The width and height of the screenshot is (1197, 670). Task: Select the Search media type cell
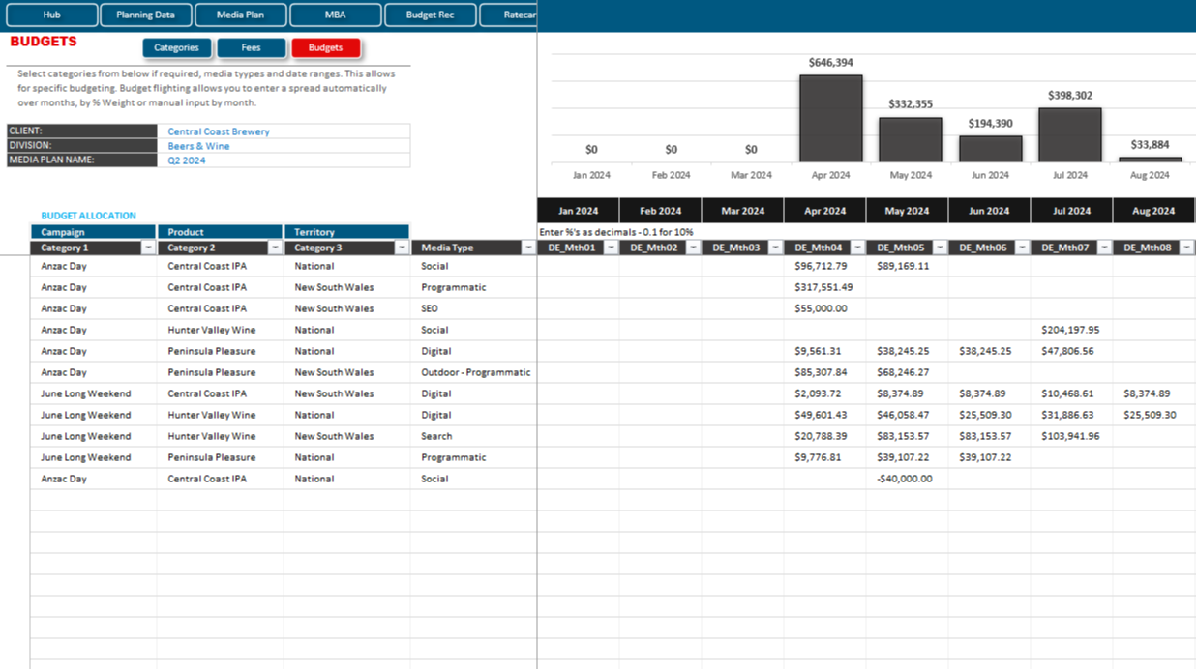(473, 436)
